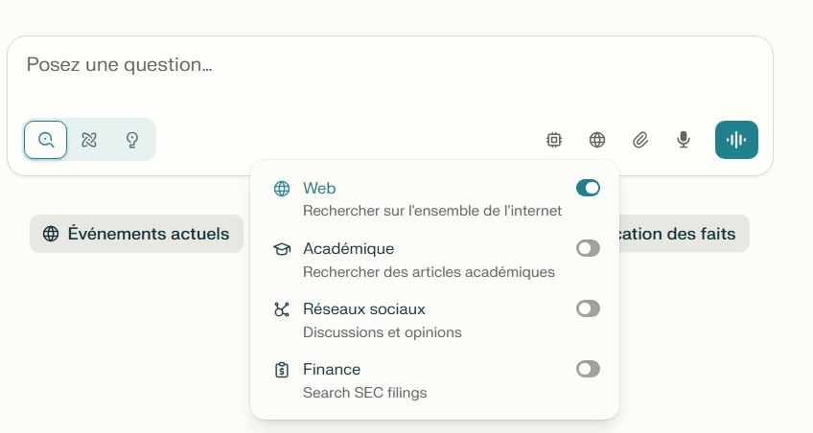Enable the Réseaux sociaux toggle
Screen dimensions: 813x433
click(x=588, y=308)
